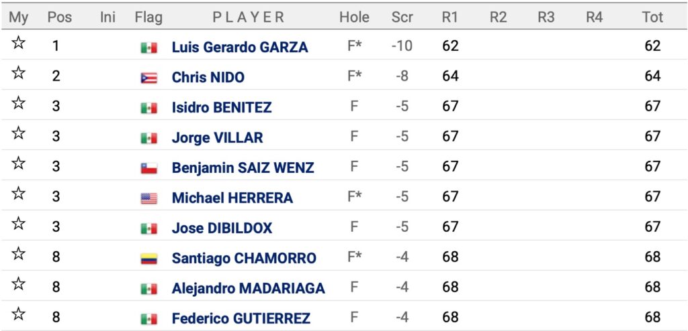Click the R1 column header

(449, 17)
